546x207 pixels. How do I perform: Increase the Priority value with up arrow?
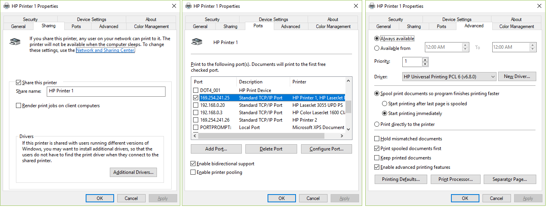425,60
